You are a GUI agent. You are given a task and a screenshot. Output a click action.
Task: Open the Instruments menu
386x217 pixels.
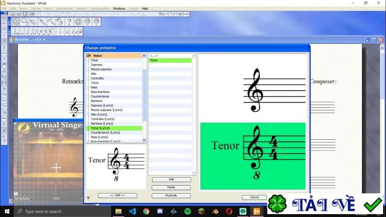coord(64,8)
